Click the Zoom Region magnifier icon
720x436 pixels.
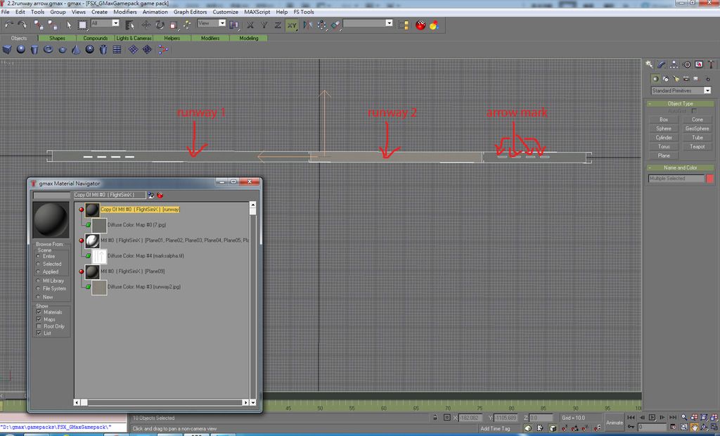point(684,427)
